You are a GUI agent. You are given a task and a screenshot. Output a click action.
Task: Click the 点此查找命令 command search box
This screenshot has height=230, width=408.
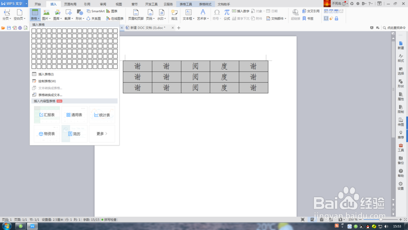pyautogui.click(x=394, y=28)
